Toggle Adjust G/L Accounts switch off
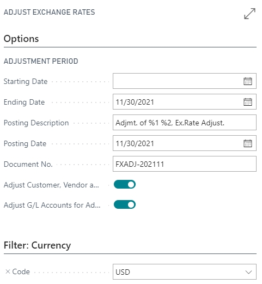The image size is (262, 284). pos(125,205)
